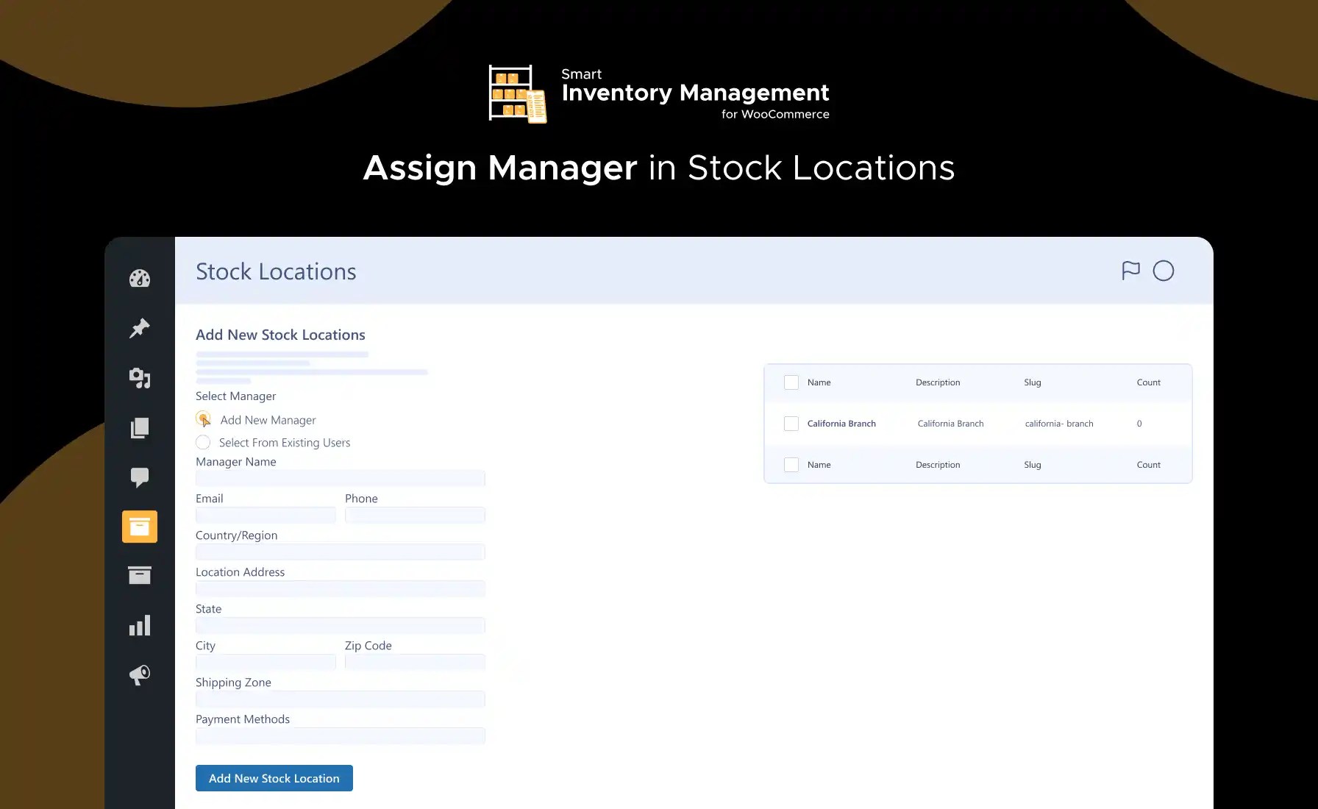The width and height of the screenshot is (1318, 809).
Task: Open the Shipping Zone selector
Action: (340, 699)
